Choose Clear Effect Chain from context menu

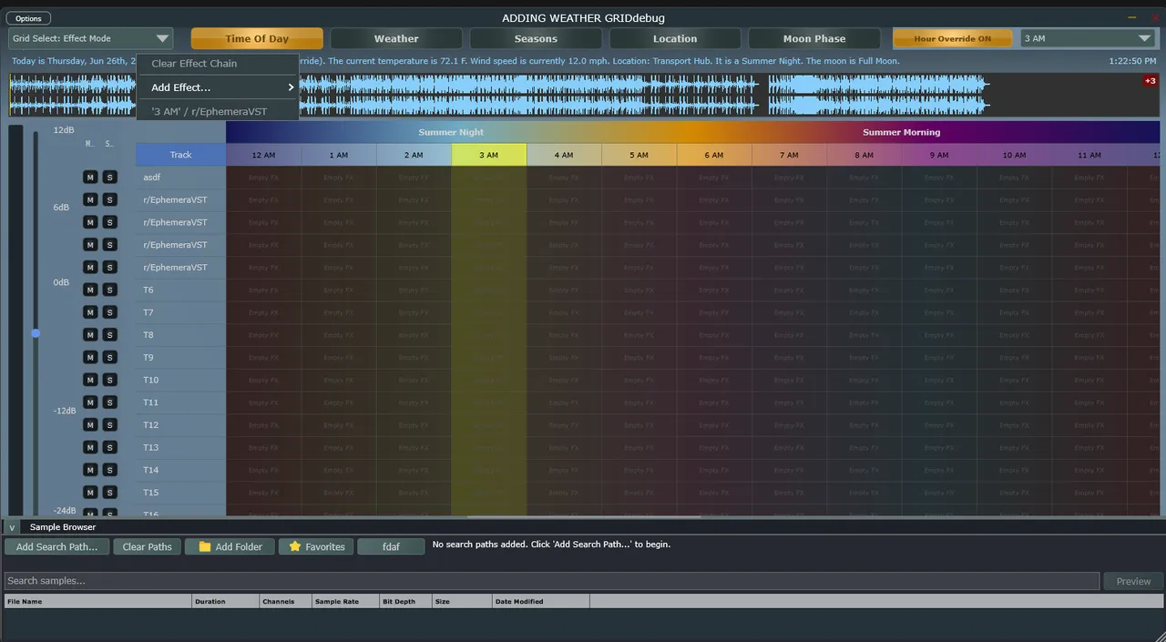click(x=194, y=64)
